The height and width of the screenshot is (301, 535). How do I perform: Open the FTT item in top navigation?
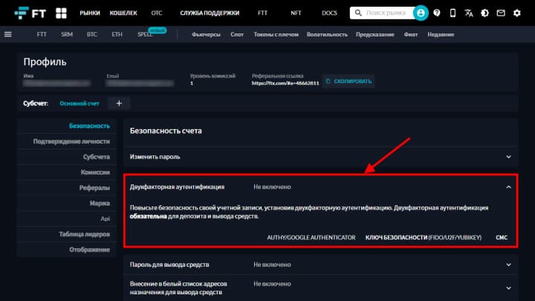click(262, 13)
